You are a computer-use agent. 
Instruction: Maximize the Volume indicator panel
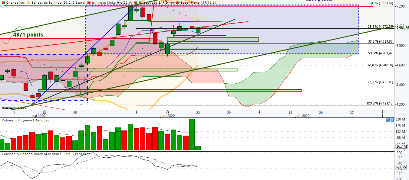pyautogui.click(x=388, y=120)
